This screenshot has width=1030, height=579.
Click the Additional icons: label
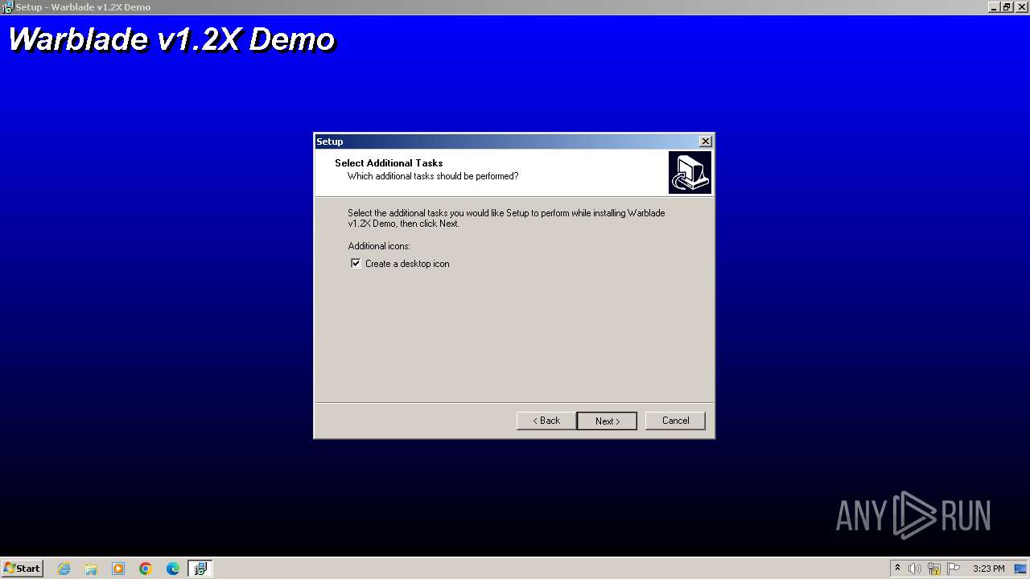(x=379, y=246)
